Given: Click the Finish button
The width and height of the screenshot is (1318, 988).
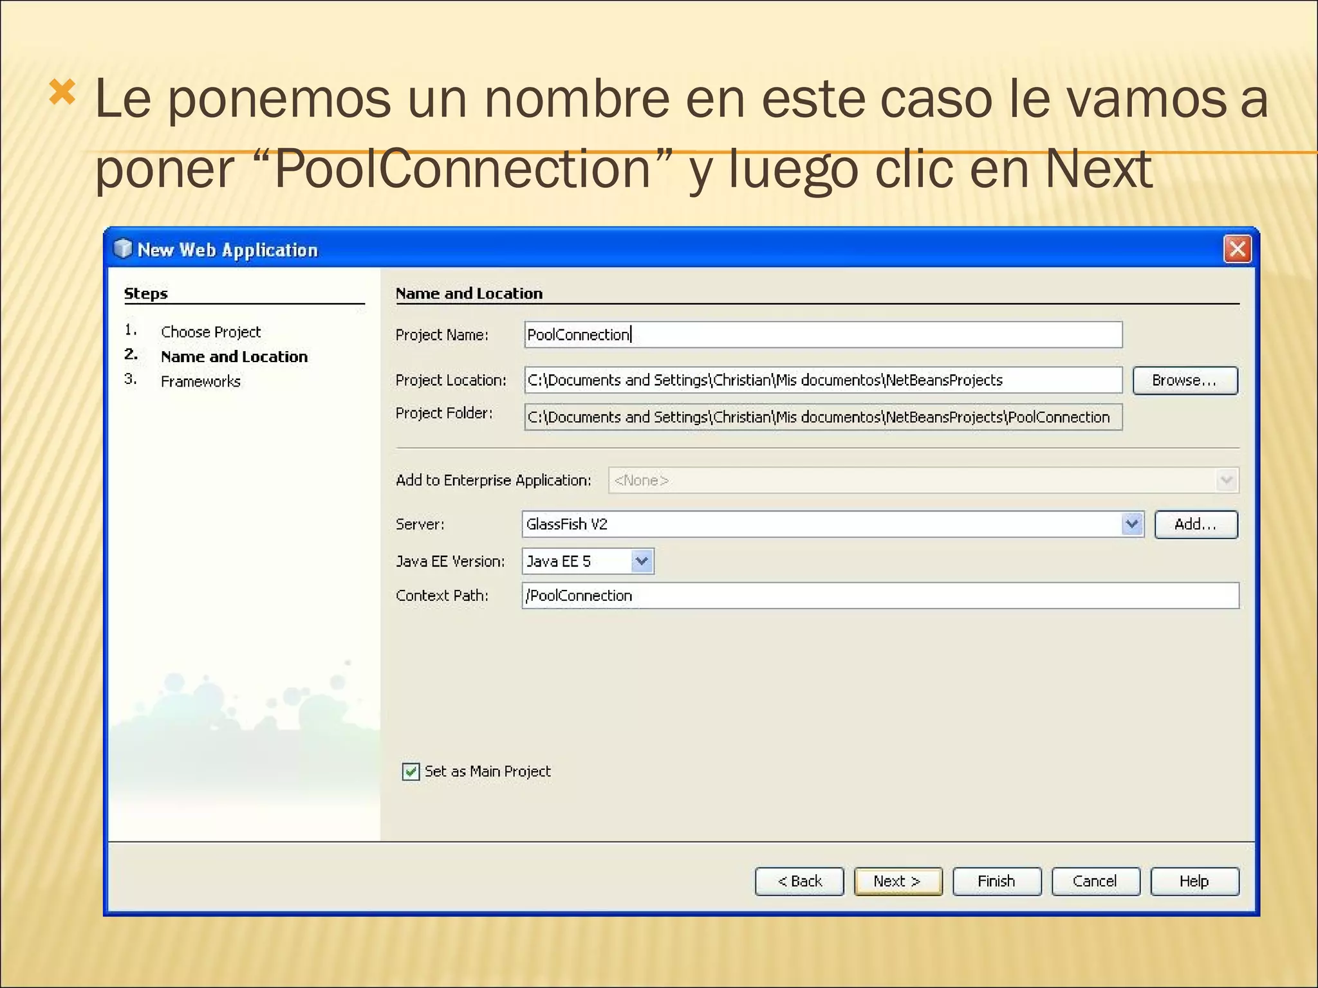Looking at the screenshot, I should pyautogui.click(x=996, y=881).
